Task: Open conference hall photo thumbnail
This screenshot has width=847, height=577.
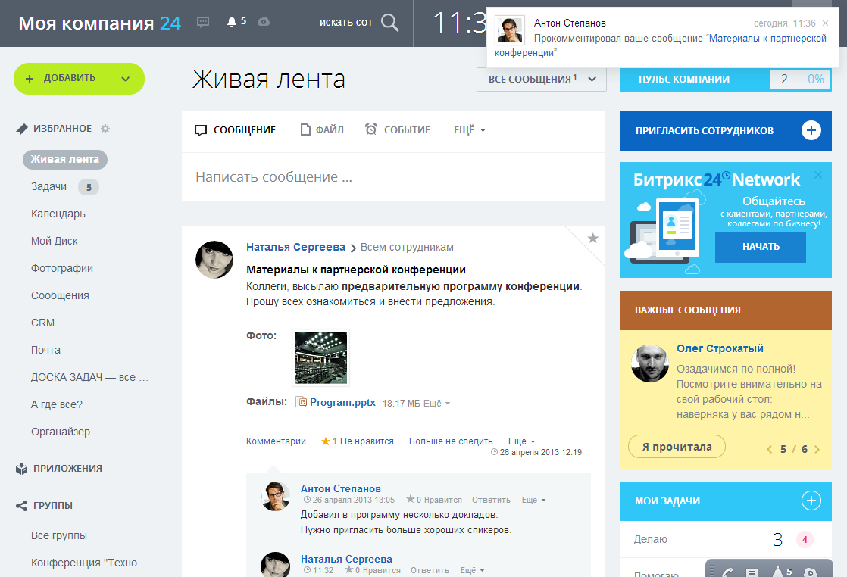Action: (x=321, y=357)
